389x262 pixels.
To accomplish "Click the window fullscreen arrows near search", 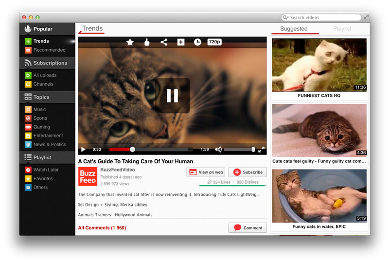I will (x=366, y=18).
